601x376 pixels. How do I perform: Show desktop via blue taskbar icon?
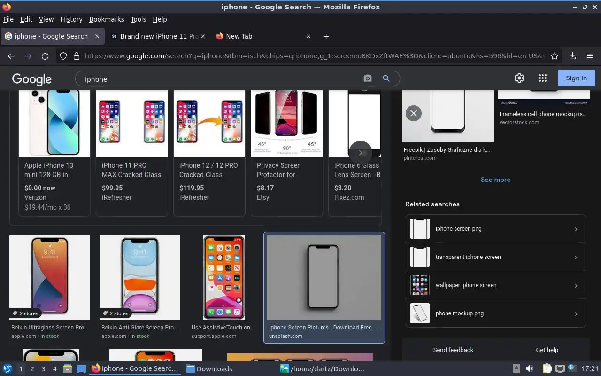(81, 368)
